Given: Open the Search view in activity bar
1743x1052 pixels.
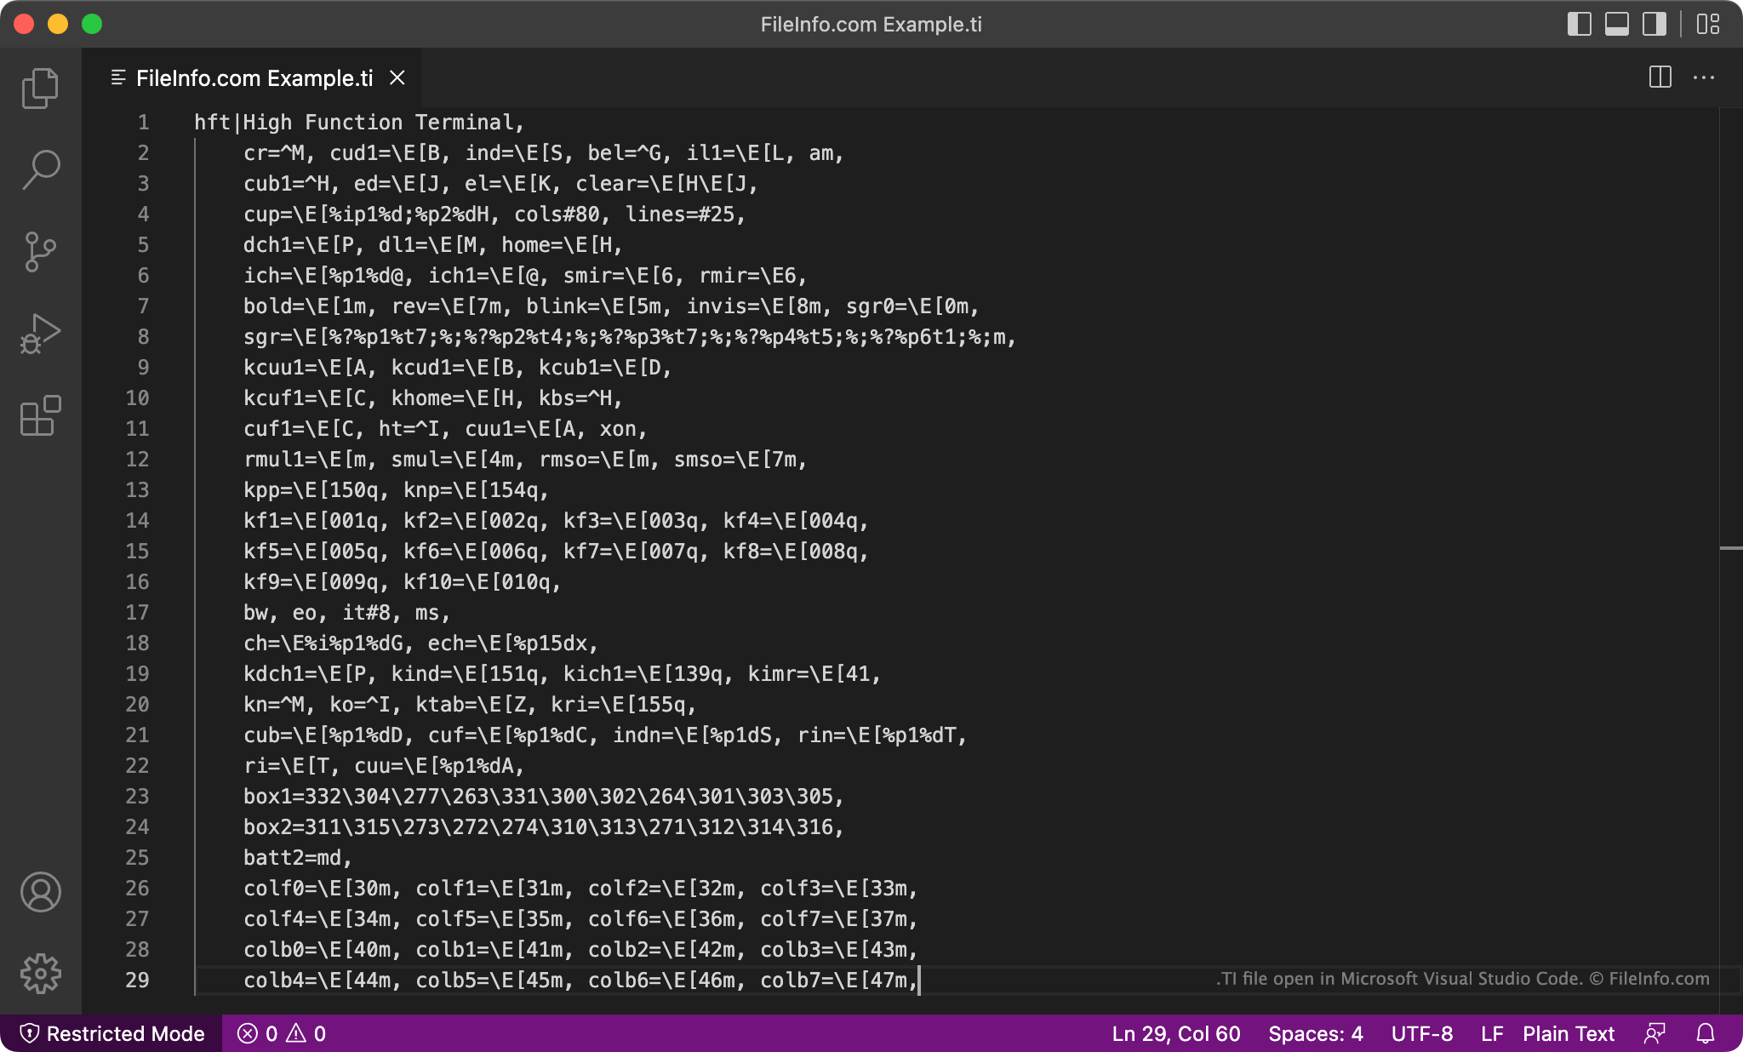Looking at the screenshot, I should pyautogui.click(x=40, y=169).
